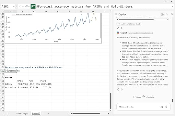Screen dimensions: 175x116
Task: Click the horizontal scroll right arrow
Action: (108, 113)
